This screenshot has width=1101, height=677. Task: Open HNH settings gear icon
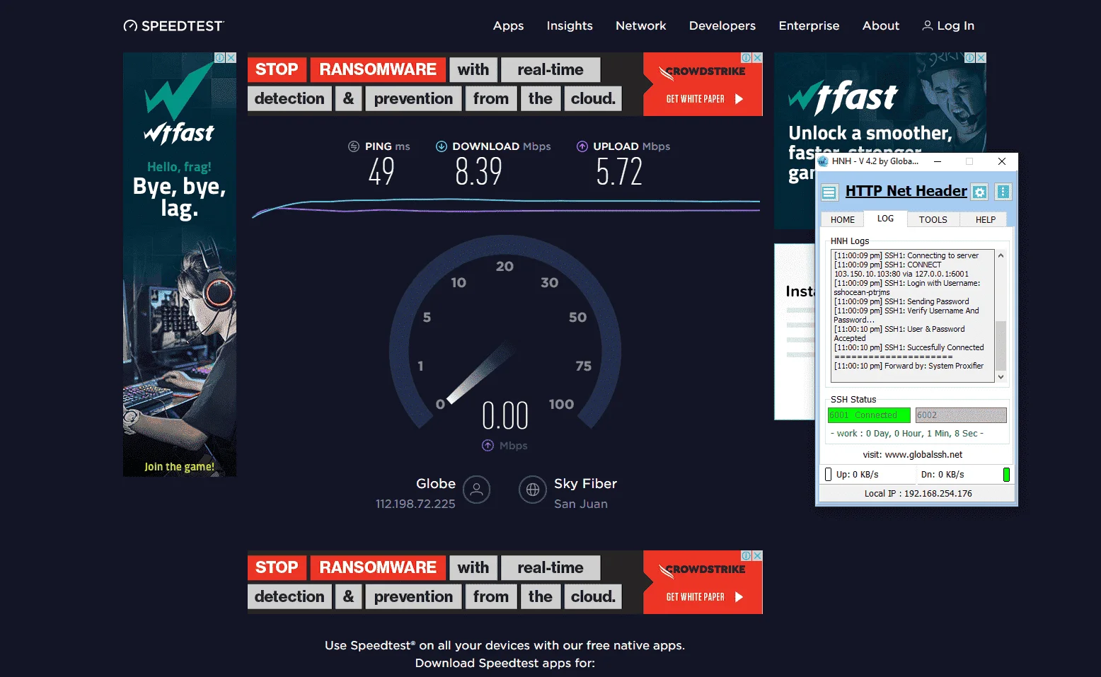click(x=979, y=192)
